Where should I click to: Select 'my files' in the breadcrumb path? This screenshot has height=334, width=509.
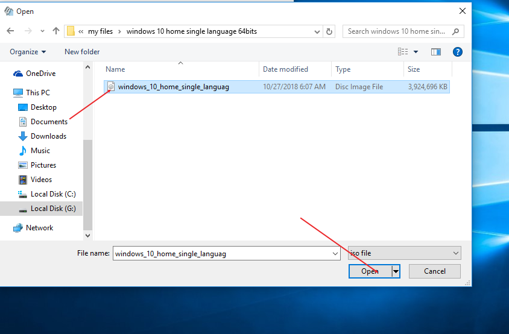[x=100, y=31]
